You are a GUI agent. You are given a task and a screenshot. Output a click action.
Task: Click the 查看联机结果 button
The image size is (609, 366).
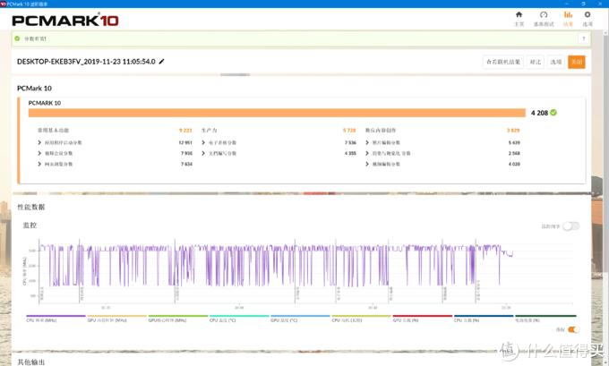(x=502, y=62)
